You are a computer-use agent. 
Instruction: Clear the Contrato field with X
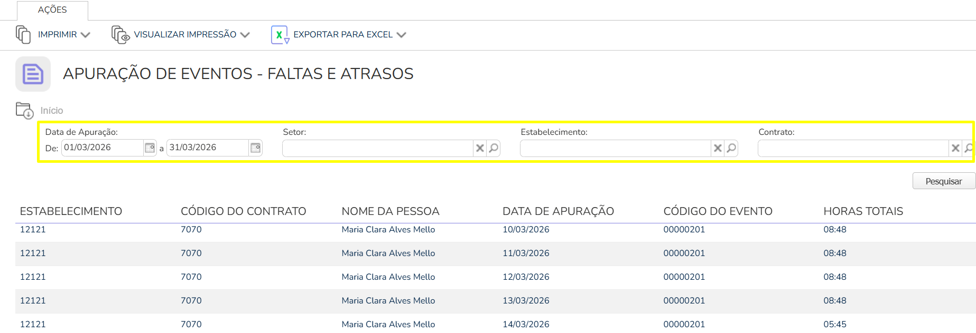955,149
